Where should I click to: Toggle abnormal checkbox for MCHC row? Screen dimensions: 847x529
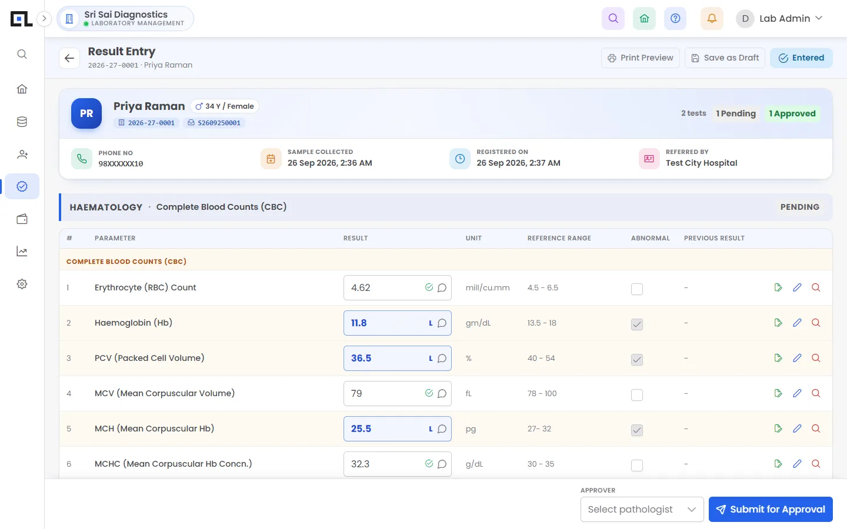(x=637, y=465)
